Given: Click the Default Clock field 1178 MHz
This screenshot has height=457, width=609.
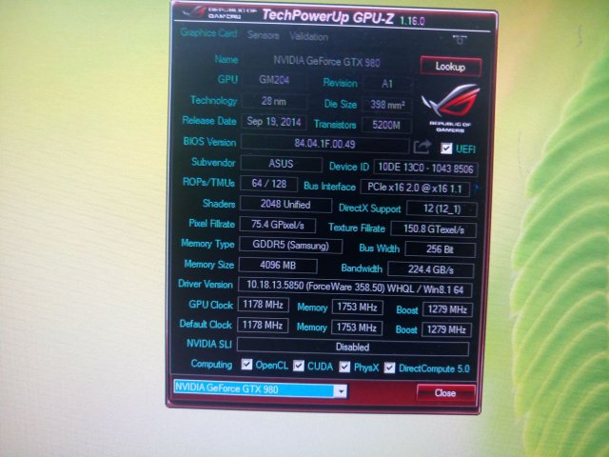Looking at the screenshot, I should (x=263, y=325).
